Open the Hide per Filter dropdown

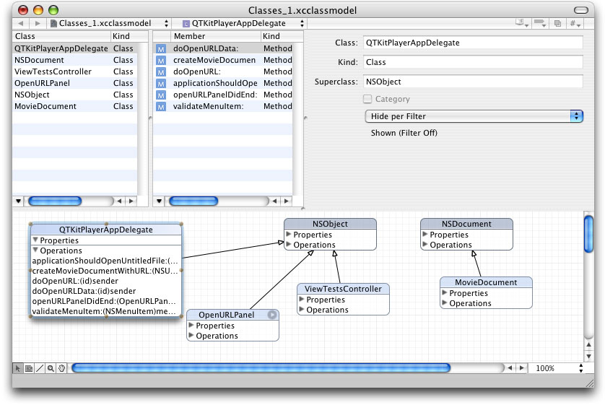(x=474, y=116)
